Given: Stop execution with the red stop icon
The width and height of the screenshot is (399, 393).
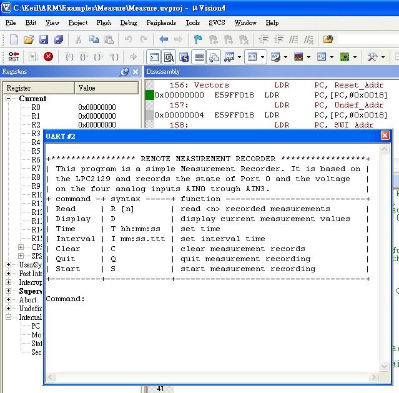Looking at the screenshot, I should [x=48, y=57].
